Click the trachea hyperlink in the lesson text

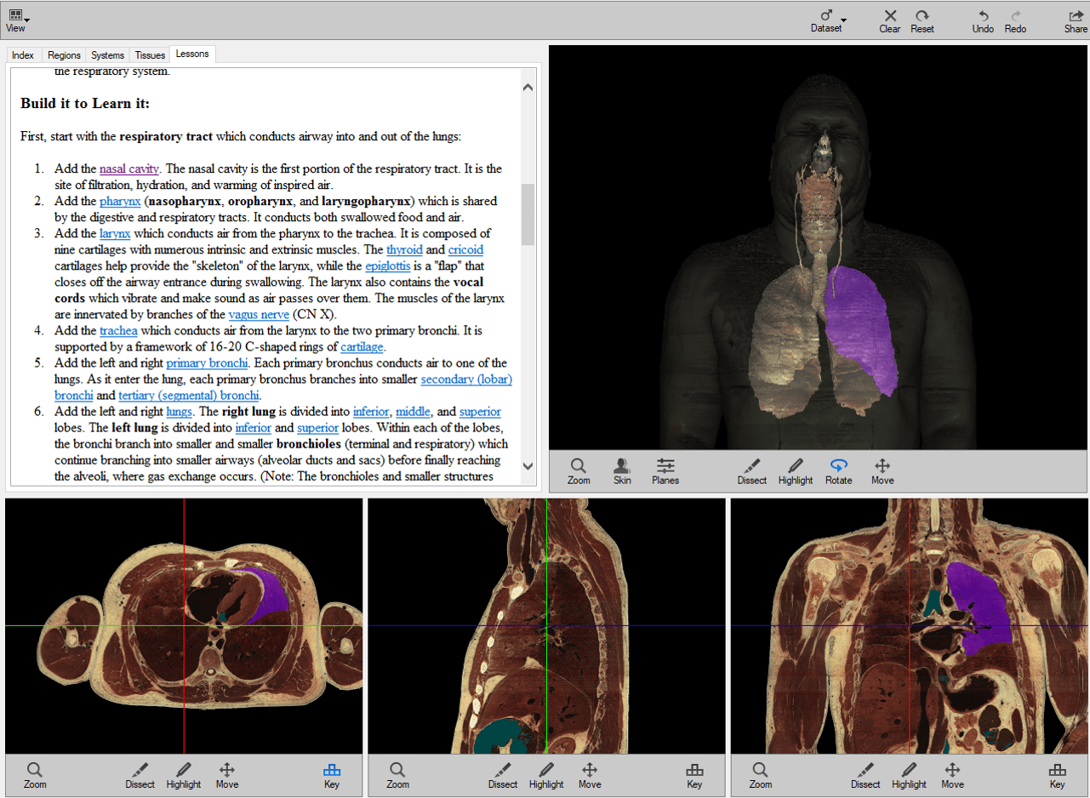(x=118, y=330)
